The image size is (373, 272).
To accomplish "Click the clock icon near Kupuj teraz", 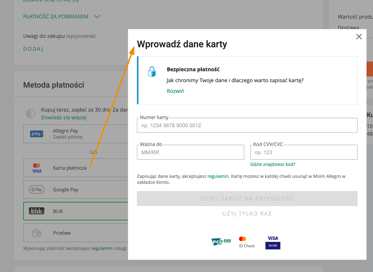I will pyautogui.click(x=31, y=114).
